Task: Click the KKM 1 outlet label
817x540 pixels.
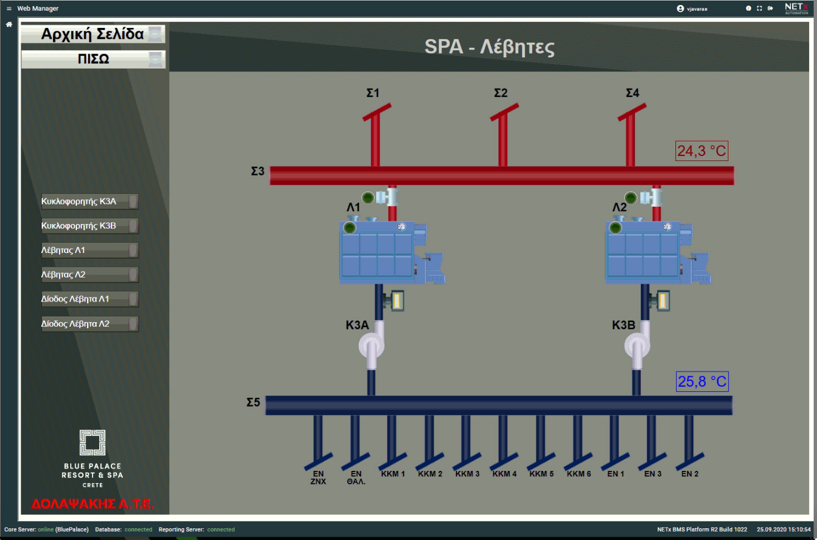Action: point(393,474)
